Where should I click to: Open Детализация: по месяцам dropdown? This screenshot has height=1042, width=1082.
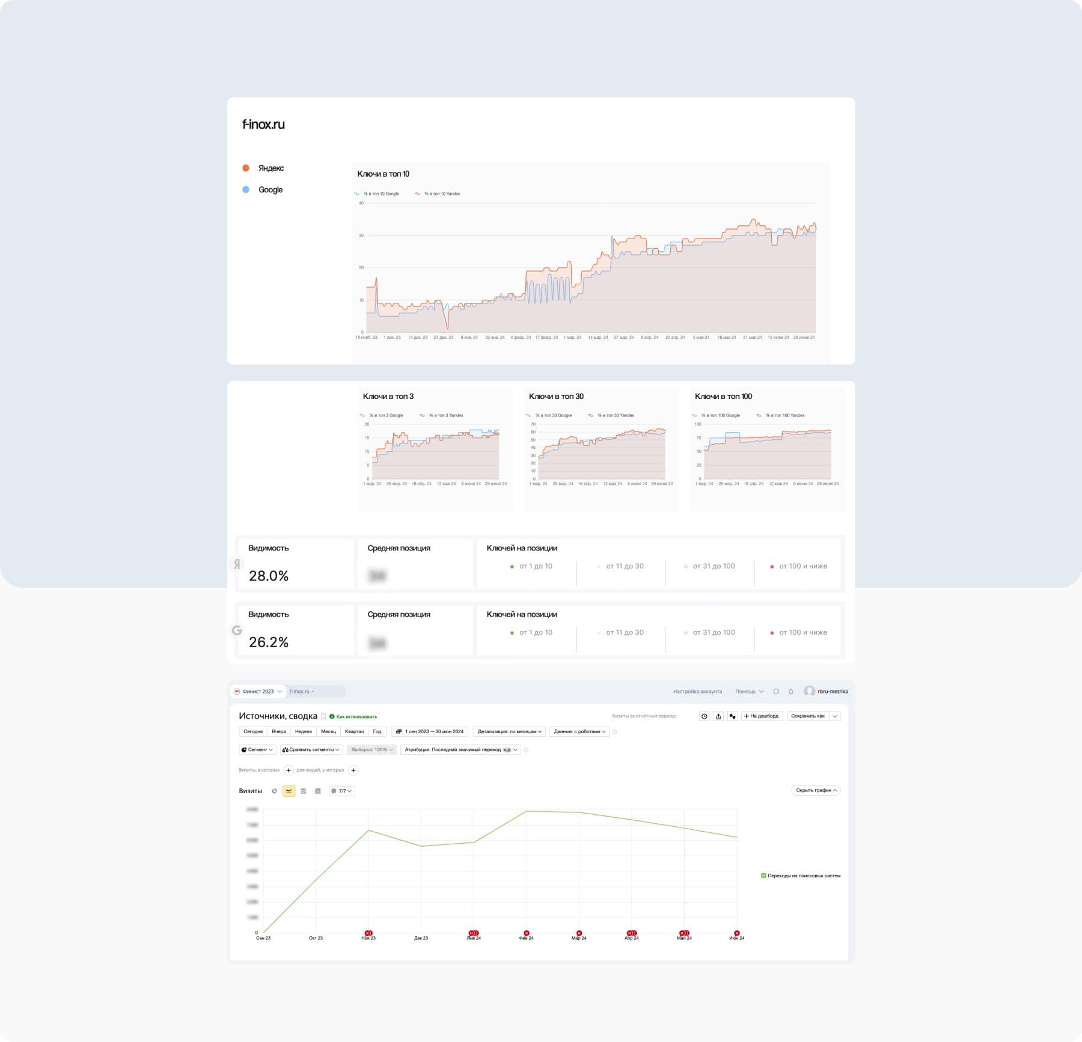point(509,732)
